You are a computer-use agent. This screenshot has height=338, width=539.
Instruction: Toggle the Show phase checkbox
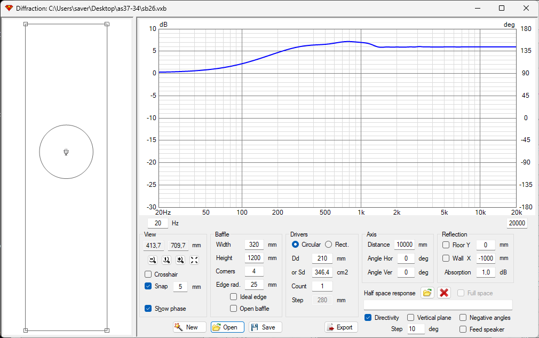[148, 309]
